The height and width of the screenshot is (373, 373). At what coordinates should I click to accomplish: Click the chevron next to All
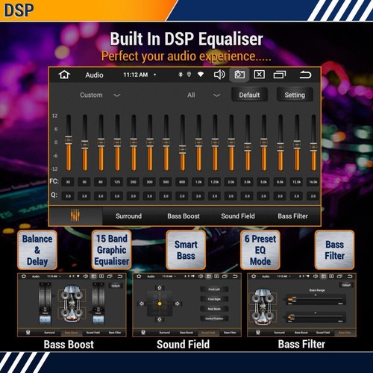(216, 95)
